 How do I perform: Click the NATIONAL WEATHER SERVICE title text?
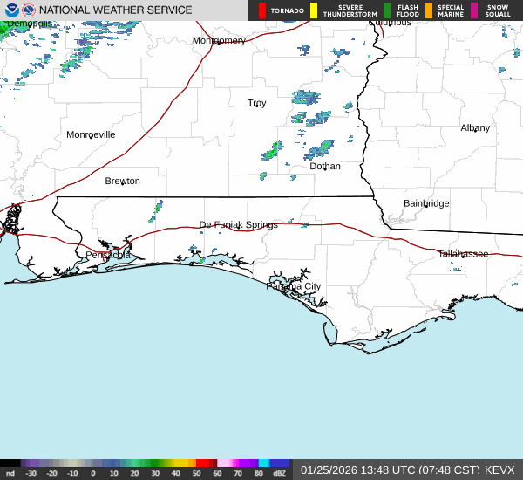pyautogui.click(x=116, y=10)
